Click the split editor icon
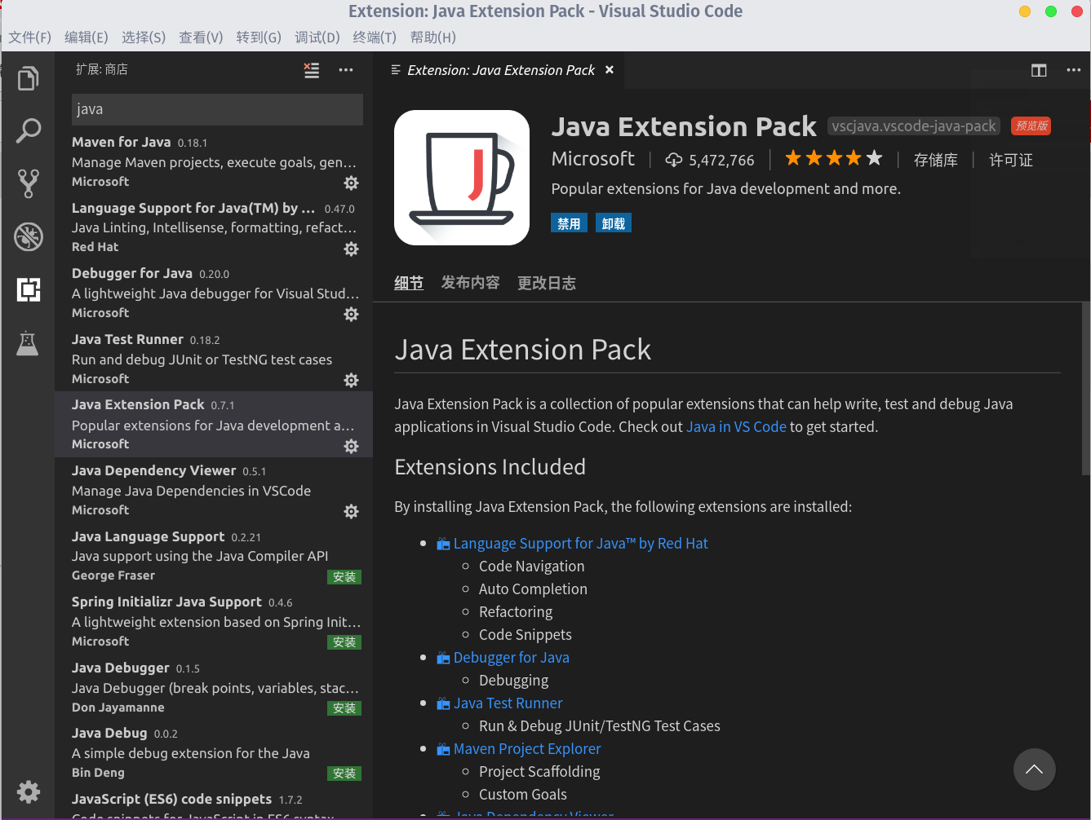 [x=1039, y=70]
